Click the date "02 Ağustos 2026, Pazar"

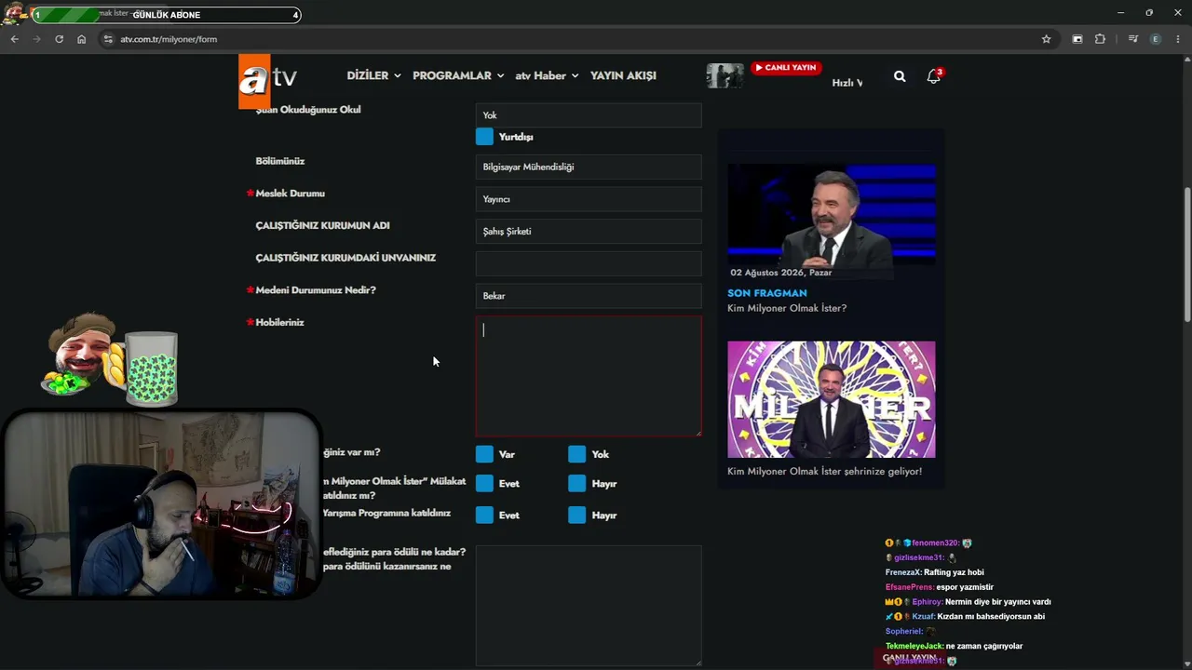(781, 273)
